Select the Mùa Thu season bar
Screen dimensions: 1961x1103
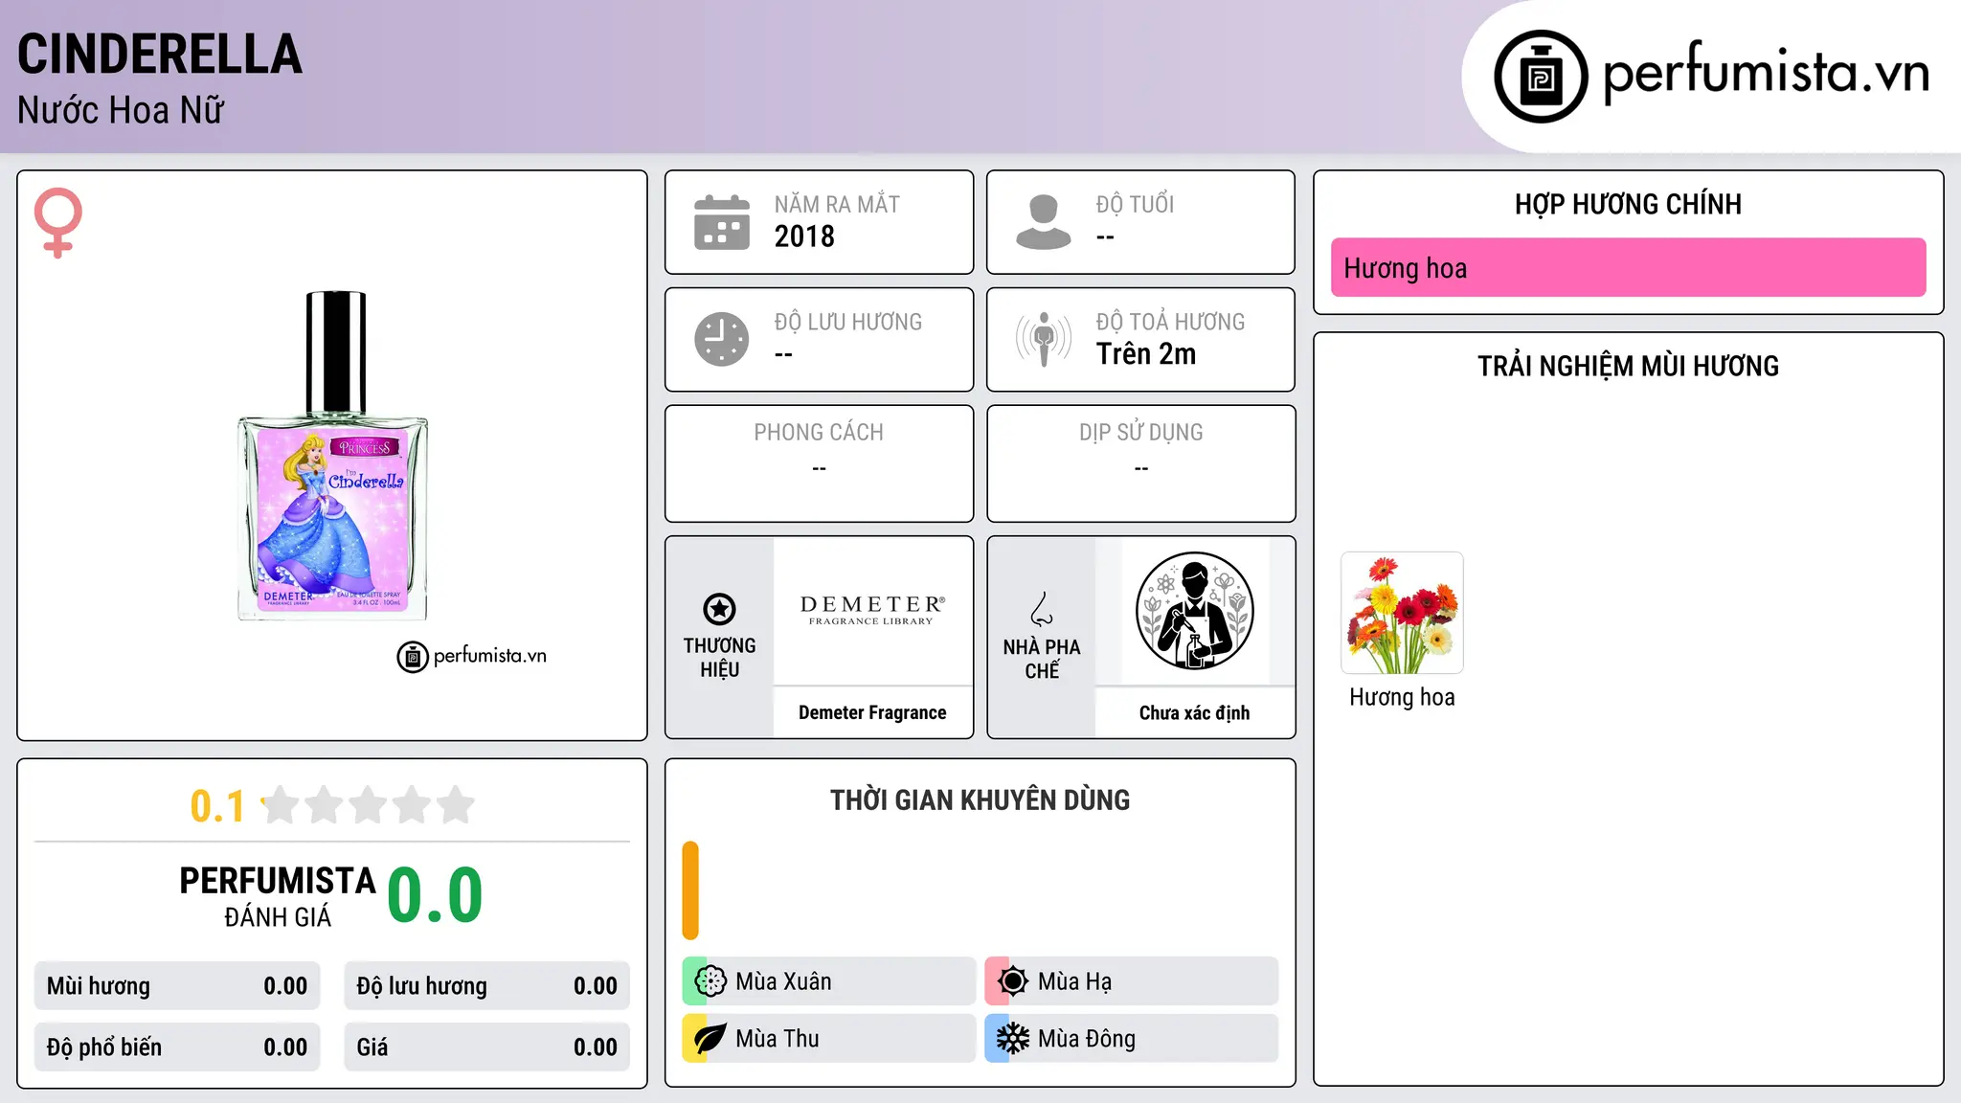click(829, 1039)
